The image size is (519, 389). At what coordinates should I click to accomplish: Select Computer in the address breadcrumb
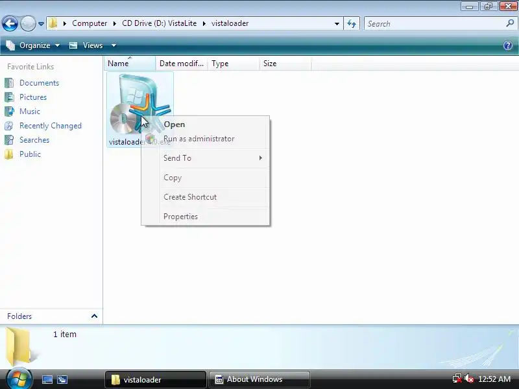(90, 23)
